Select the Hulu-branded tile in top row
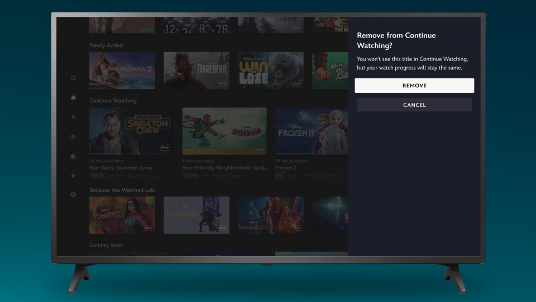The width and height of the screenshot is (536, 302). click(x=122, y=25)
